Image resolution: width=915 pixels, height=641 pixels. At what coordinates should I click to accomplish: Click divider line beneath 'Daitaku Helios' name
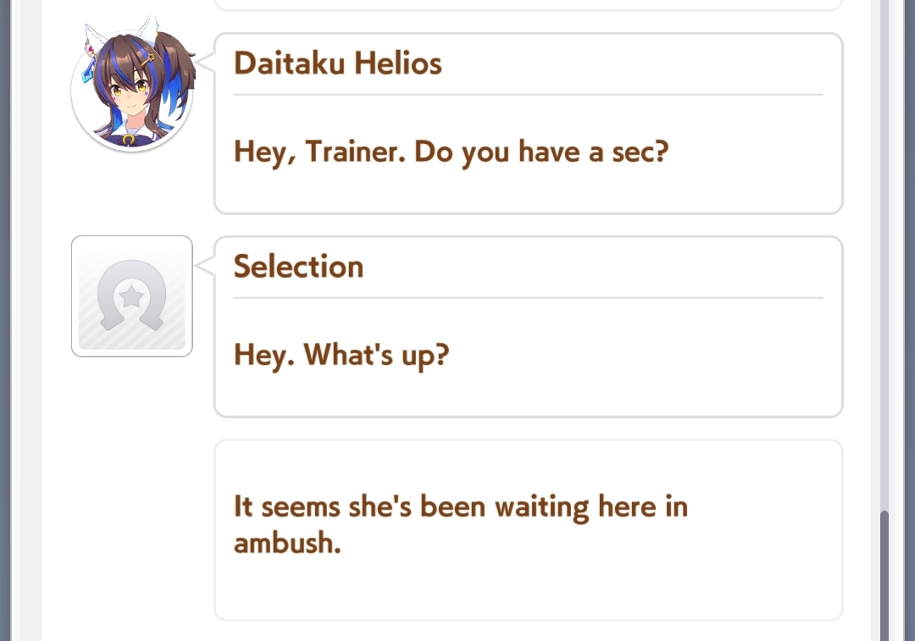[x=528, y=94]
